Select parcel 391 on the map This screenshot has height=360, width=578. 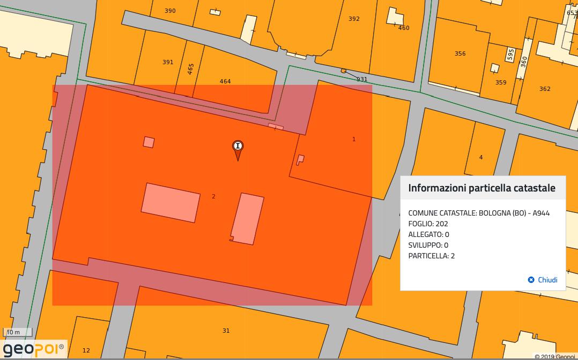168,62
